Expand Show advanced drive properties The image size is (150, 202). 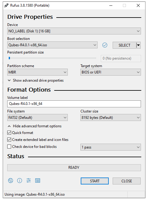pyautogui.click(x=36, y=80)
